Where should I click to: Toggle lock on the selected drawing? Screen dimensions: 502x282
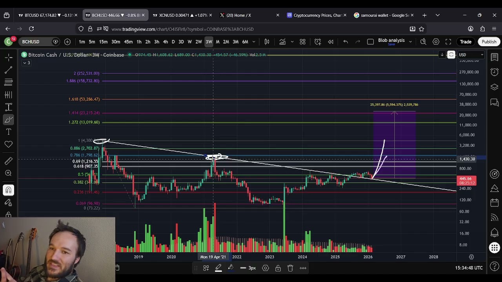click(278, 268)
